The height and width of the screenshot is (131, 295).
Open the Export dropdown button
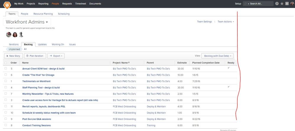coord(56,56)
